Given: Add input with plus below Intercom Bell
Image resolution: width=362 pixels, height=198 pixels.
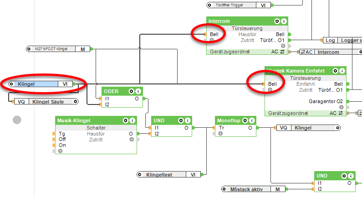Looking at the screenshot, I should 212,40.
